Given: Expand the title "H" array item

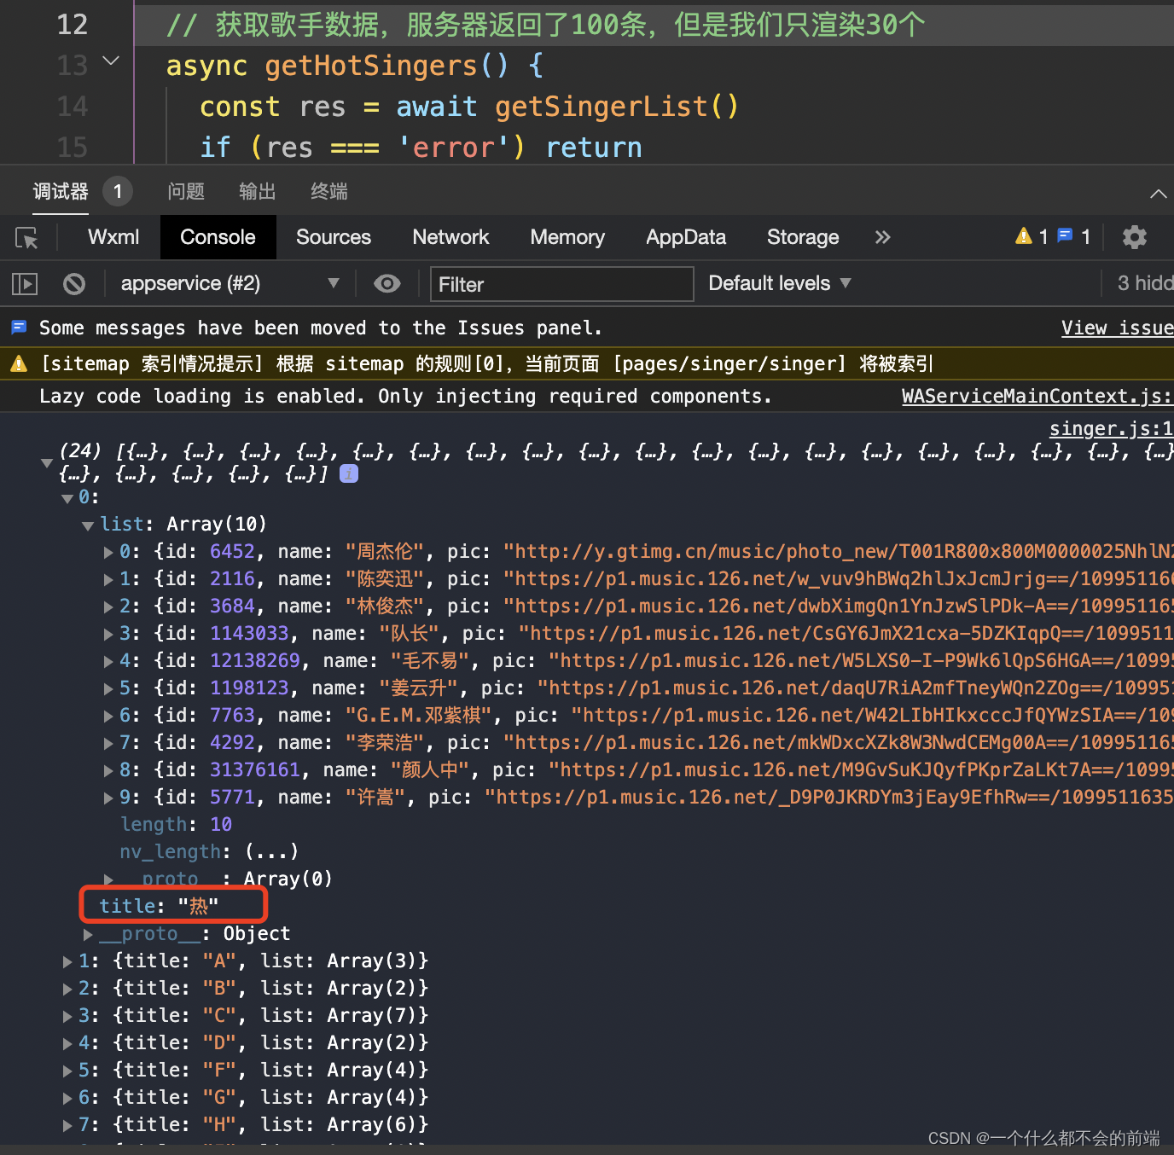Looking at the screenshot, I should 67,1126.
